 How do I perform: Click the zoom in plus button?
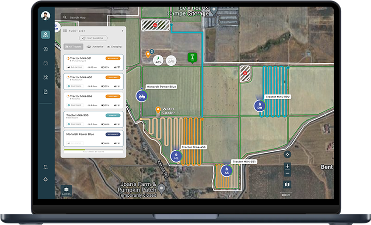pos(288,166)
